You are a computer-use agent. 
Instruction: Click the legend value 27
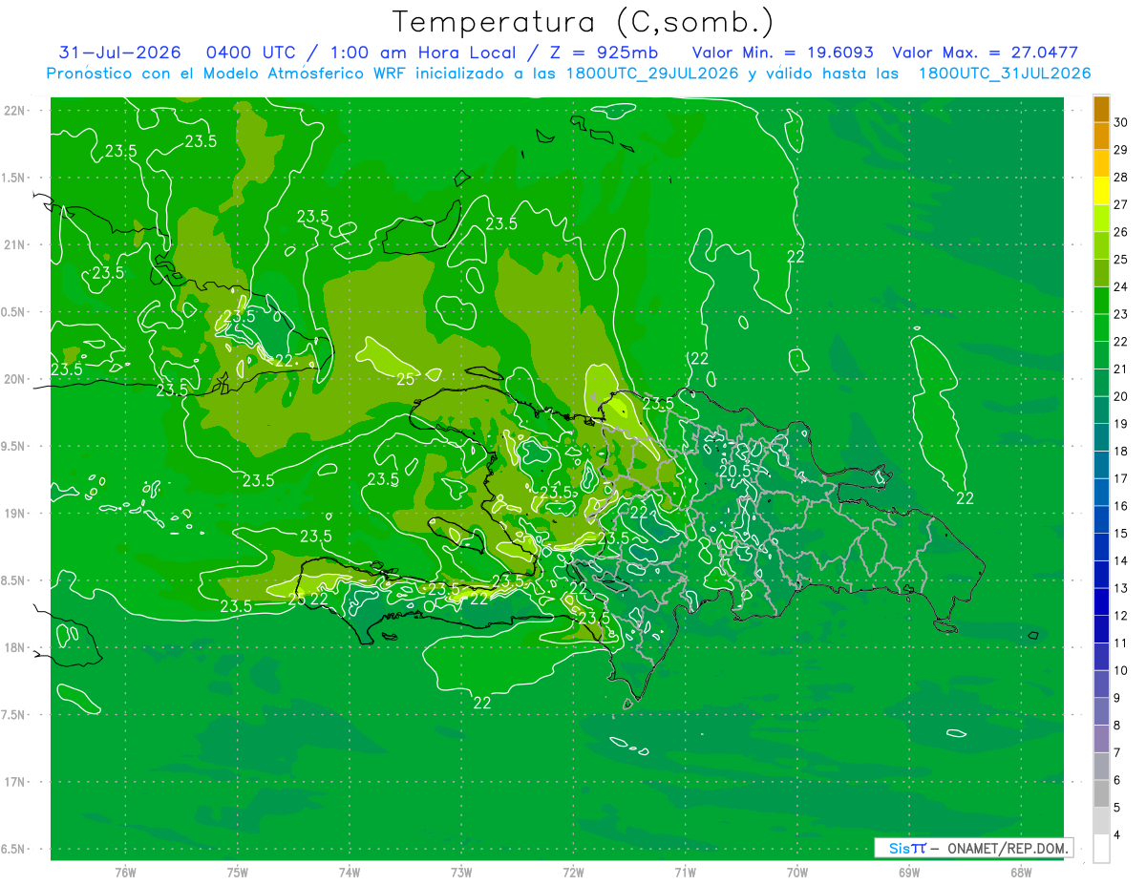(1120, 204)
